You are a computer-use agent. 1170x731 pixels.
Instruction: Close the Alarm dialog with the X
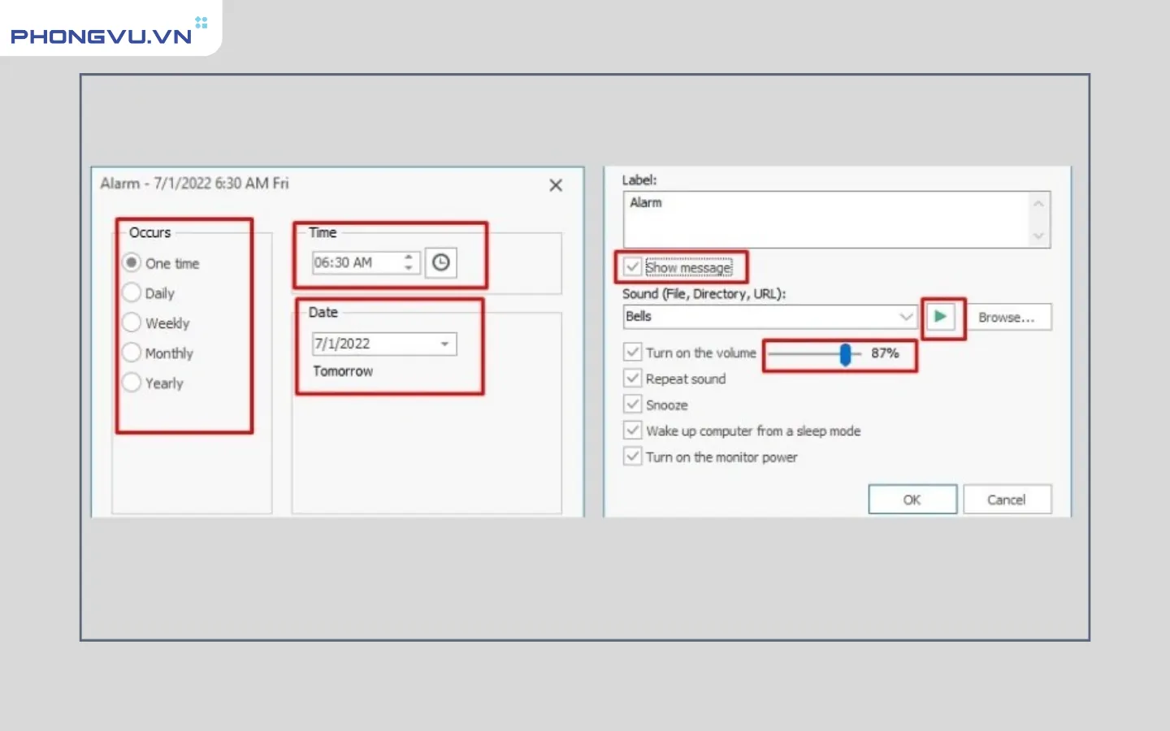click(x=556, y=185)
